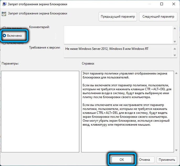This screenshot has width=180, height=166.
Task: Cancel changes with "Отмена"
Action: pyautogui.click(x=144, y=159)
